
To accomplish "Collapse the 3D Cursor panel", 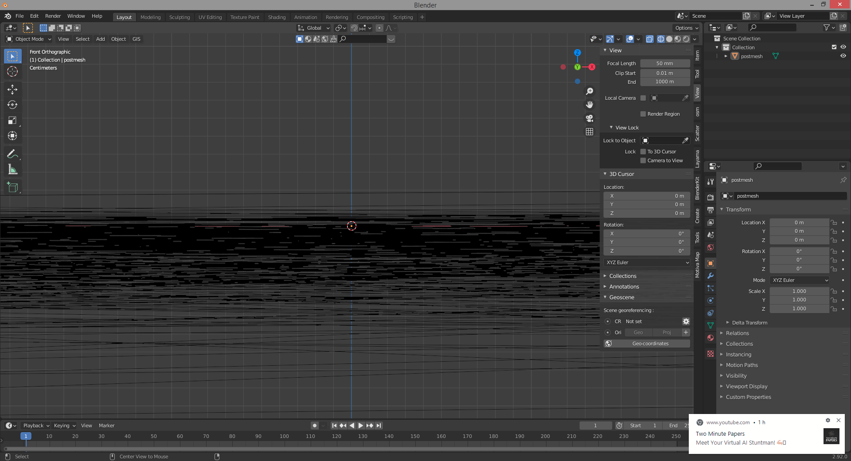I will (622, 174).
